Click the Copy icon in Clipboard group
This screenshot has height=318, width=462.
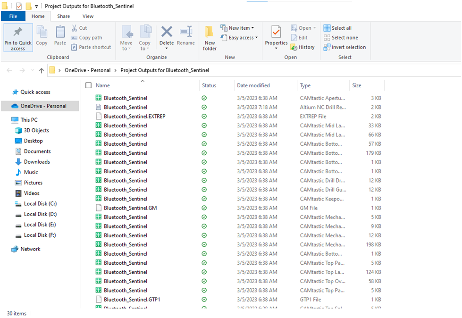point(42,32)
